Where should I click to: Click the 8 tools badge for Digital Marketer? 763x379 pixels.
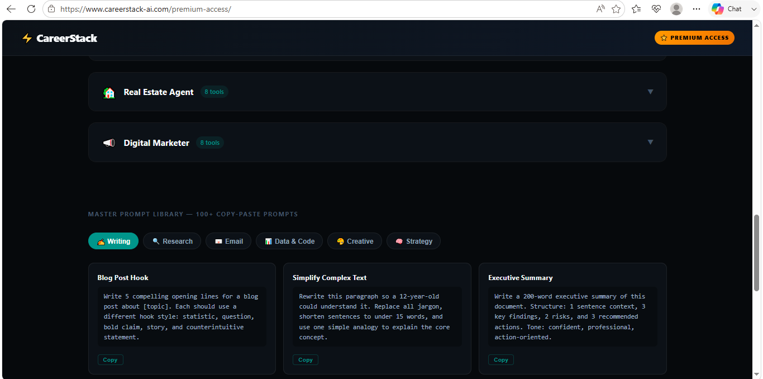click(210, 143)
